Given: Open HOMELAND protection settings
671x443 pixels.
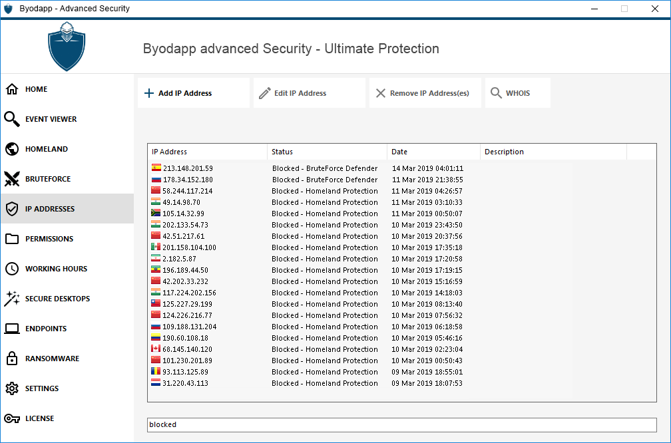Looking at the screenshot, I should point(67,149).
